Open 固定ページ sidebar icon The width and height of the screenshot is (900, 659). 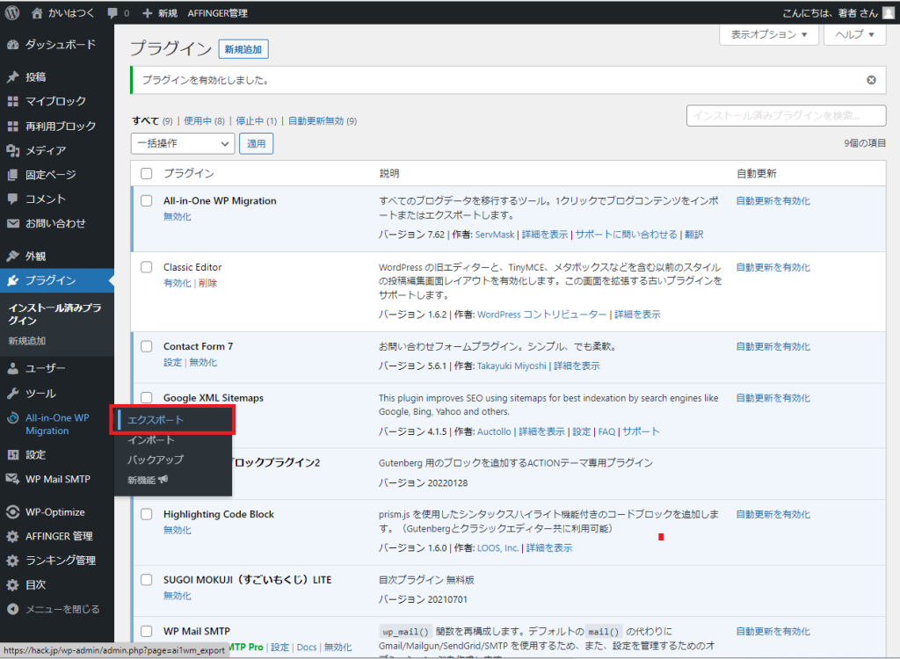point(12,175)
